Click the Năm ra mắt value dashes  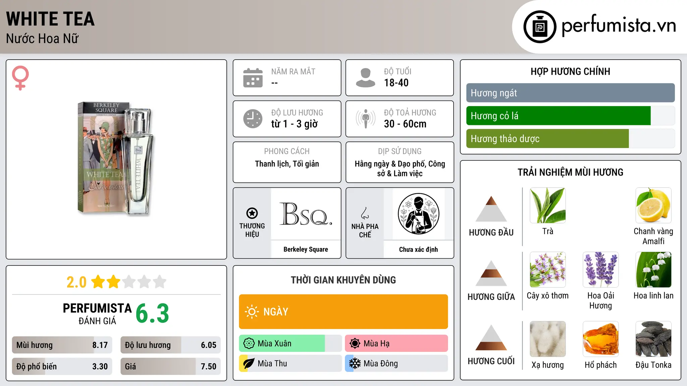point(274,83)
